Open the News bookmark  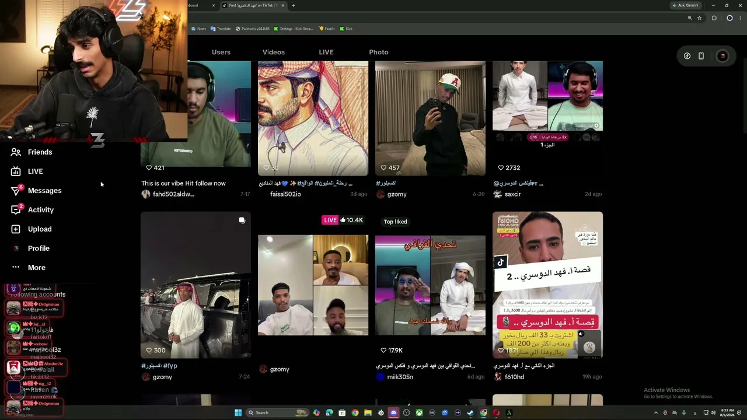point(198,29)
